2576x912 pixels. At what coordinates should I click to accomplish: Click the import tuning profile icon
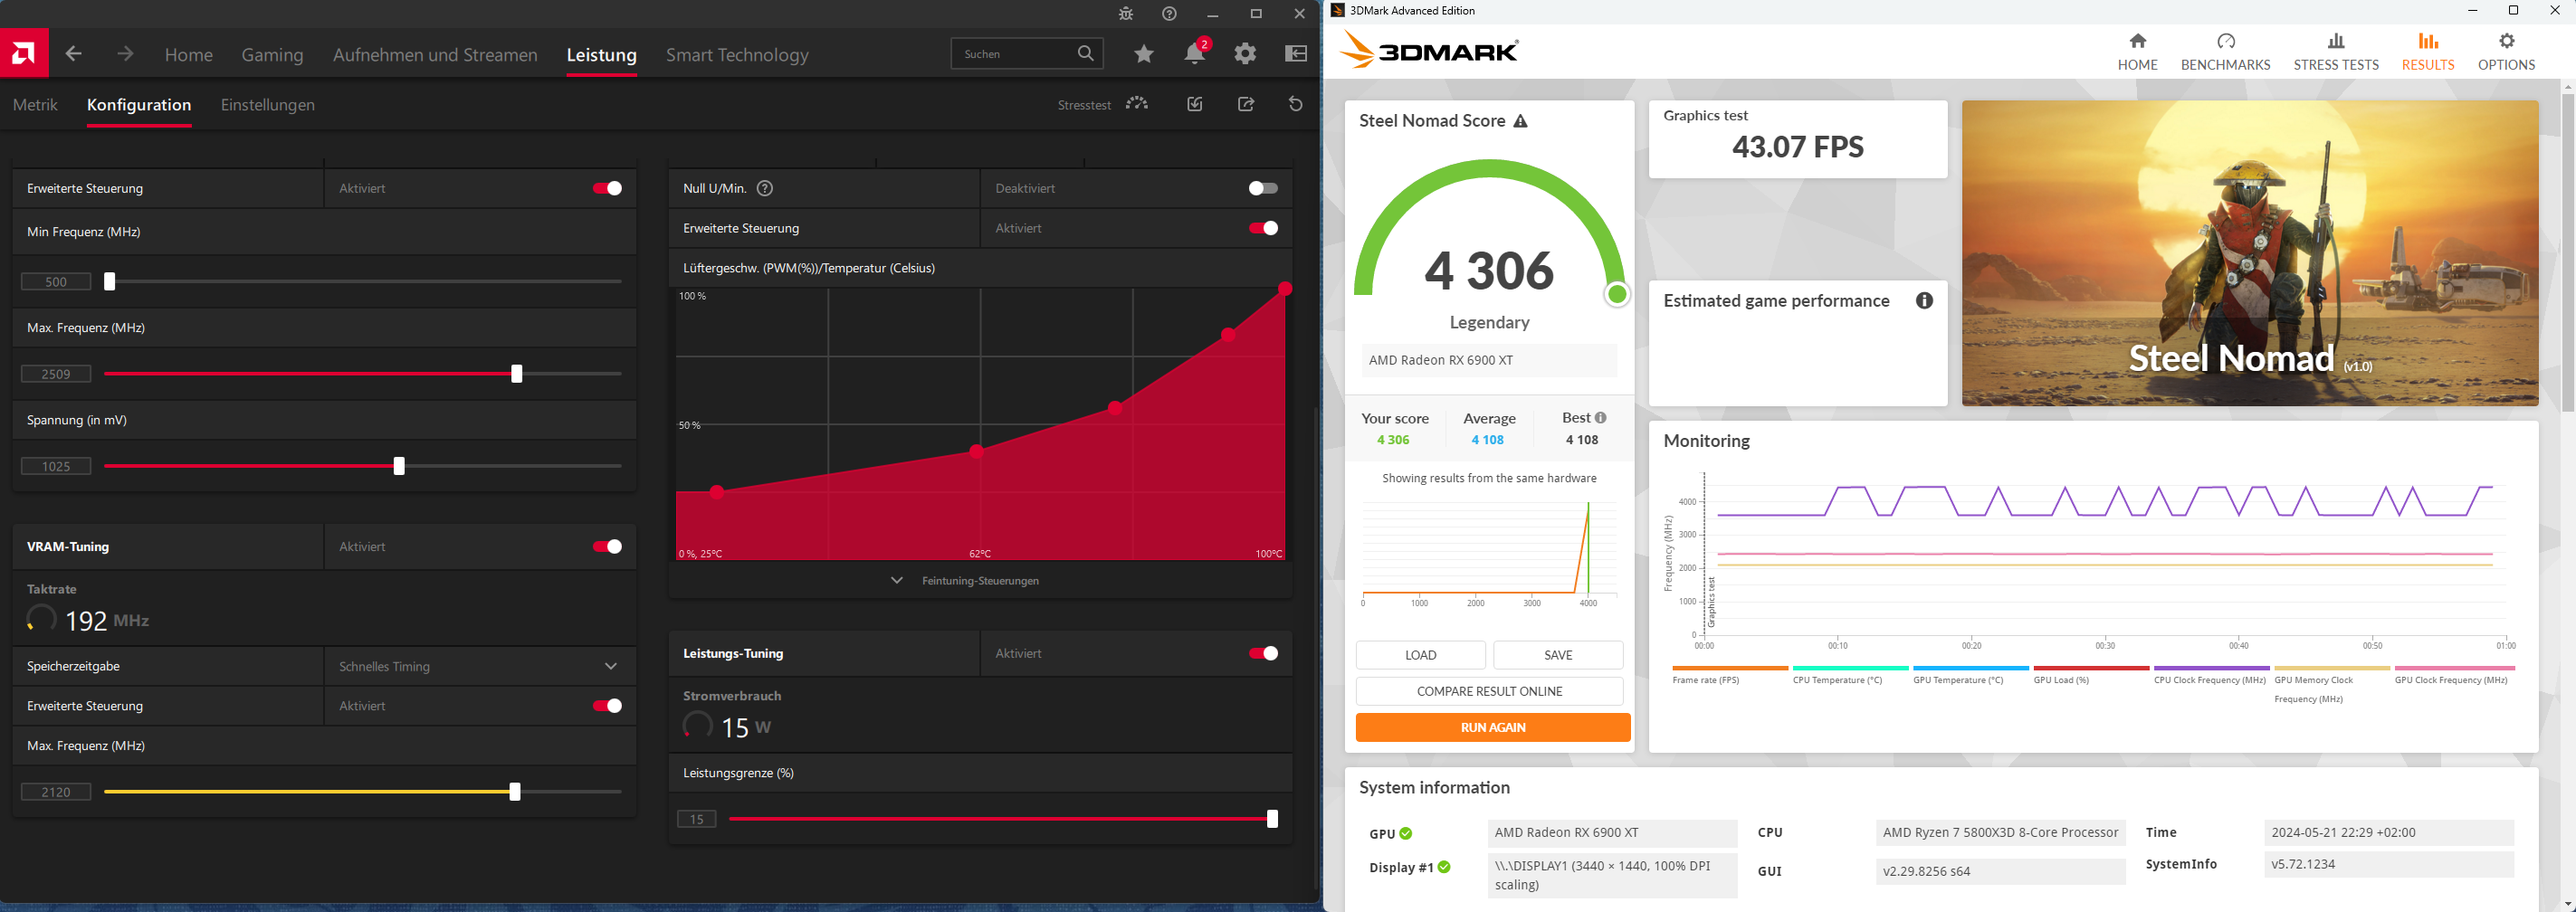[x=1195, y=104]
